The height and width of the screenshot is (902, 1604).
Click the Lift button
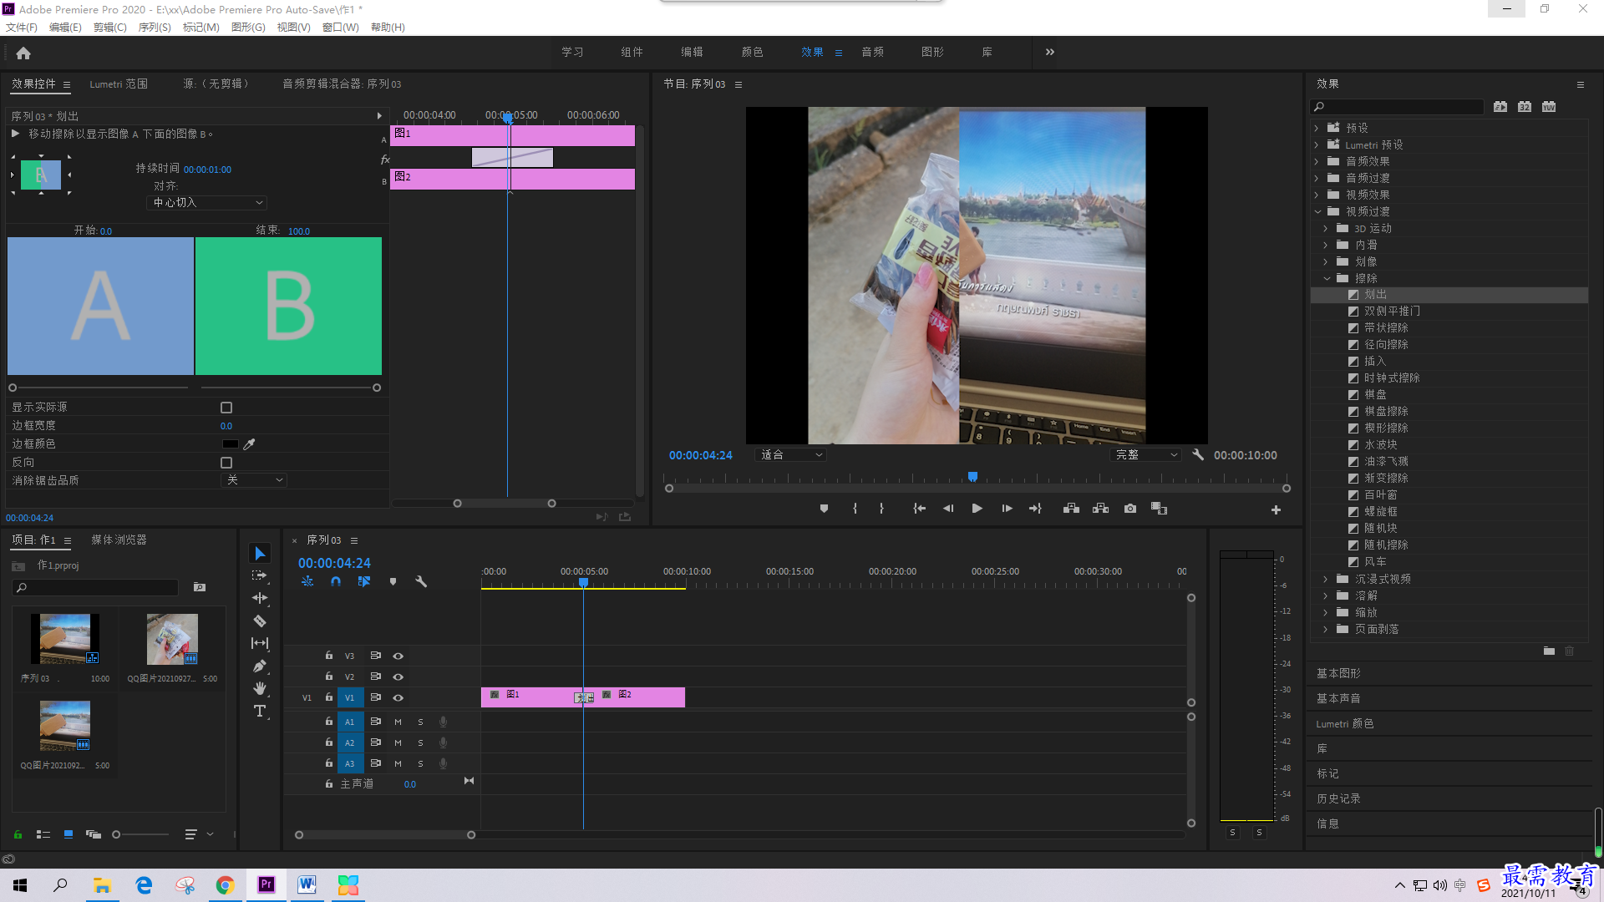[x=1071, y=509]
